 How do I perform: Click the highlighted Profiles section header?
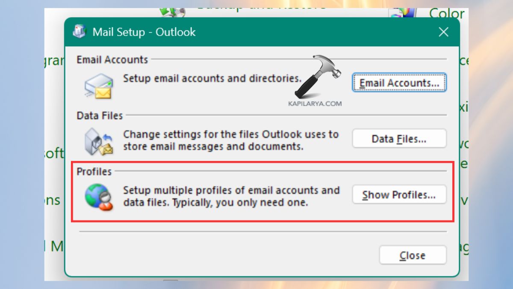click(x=94, y=171)
